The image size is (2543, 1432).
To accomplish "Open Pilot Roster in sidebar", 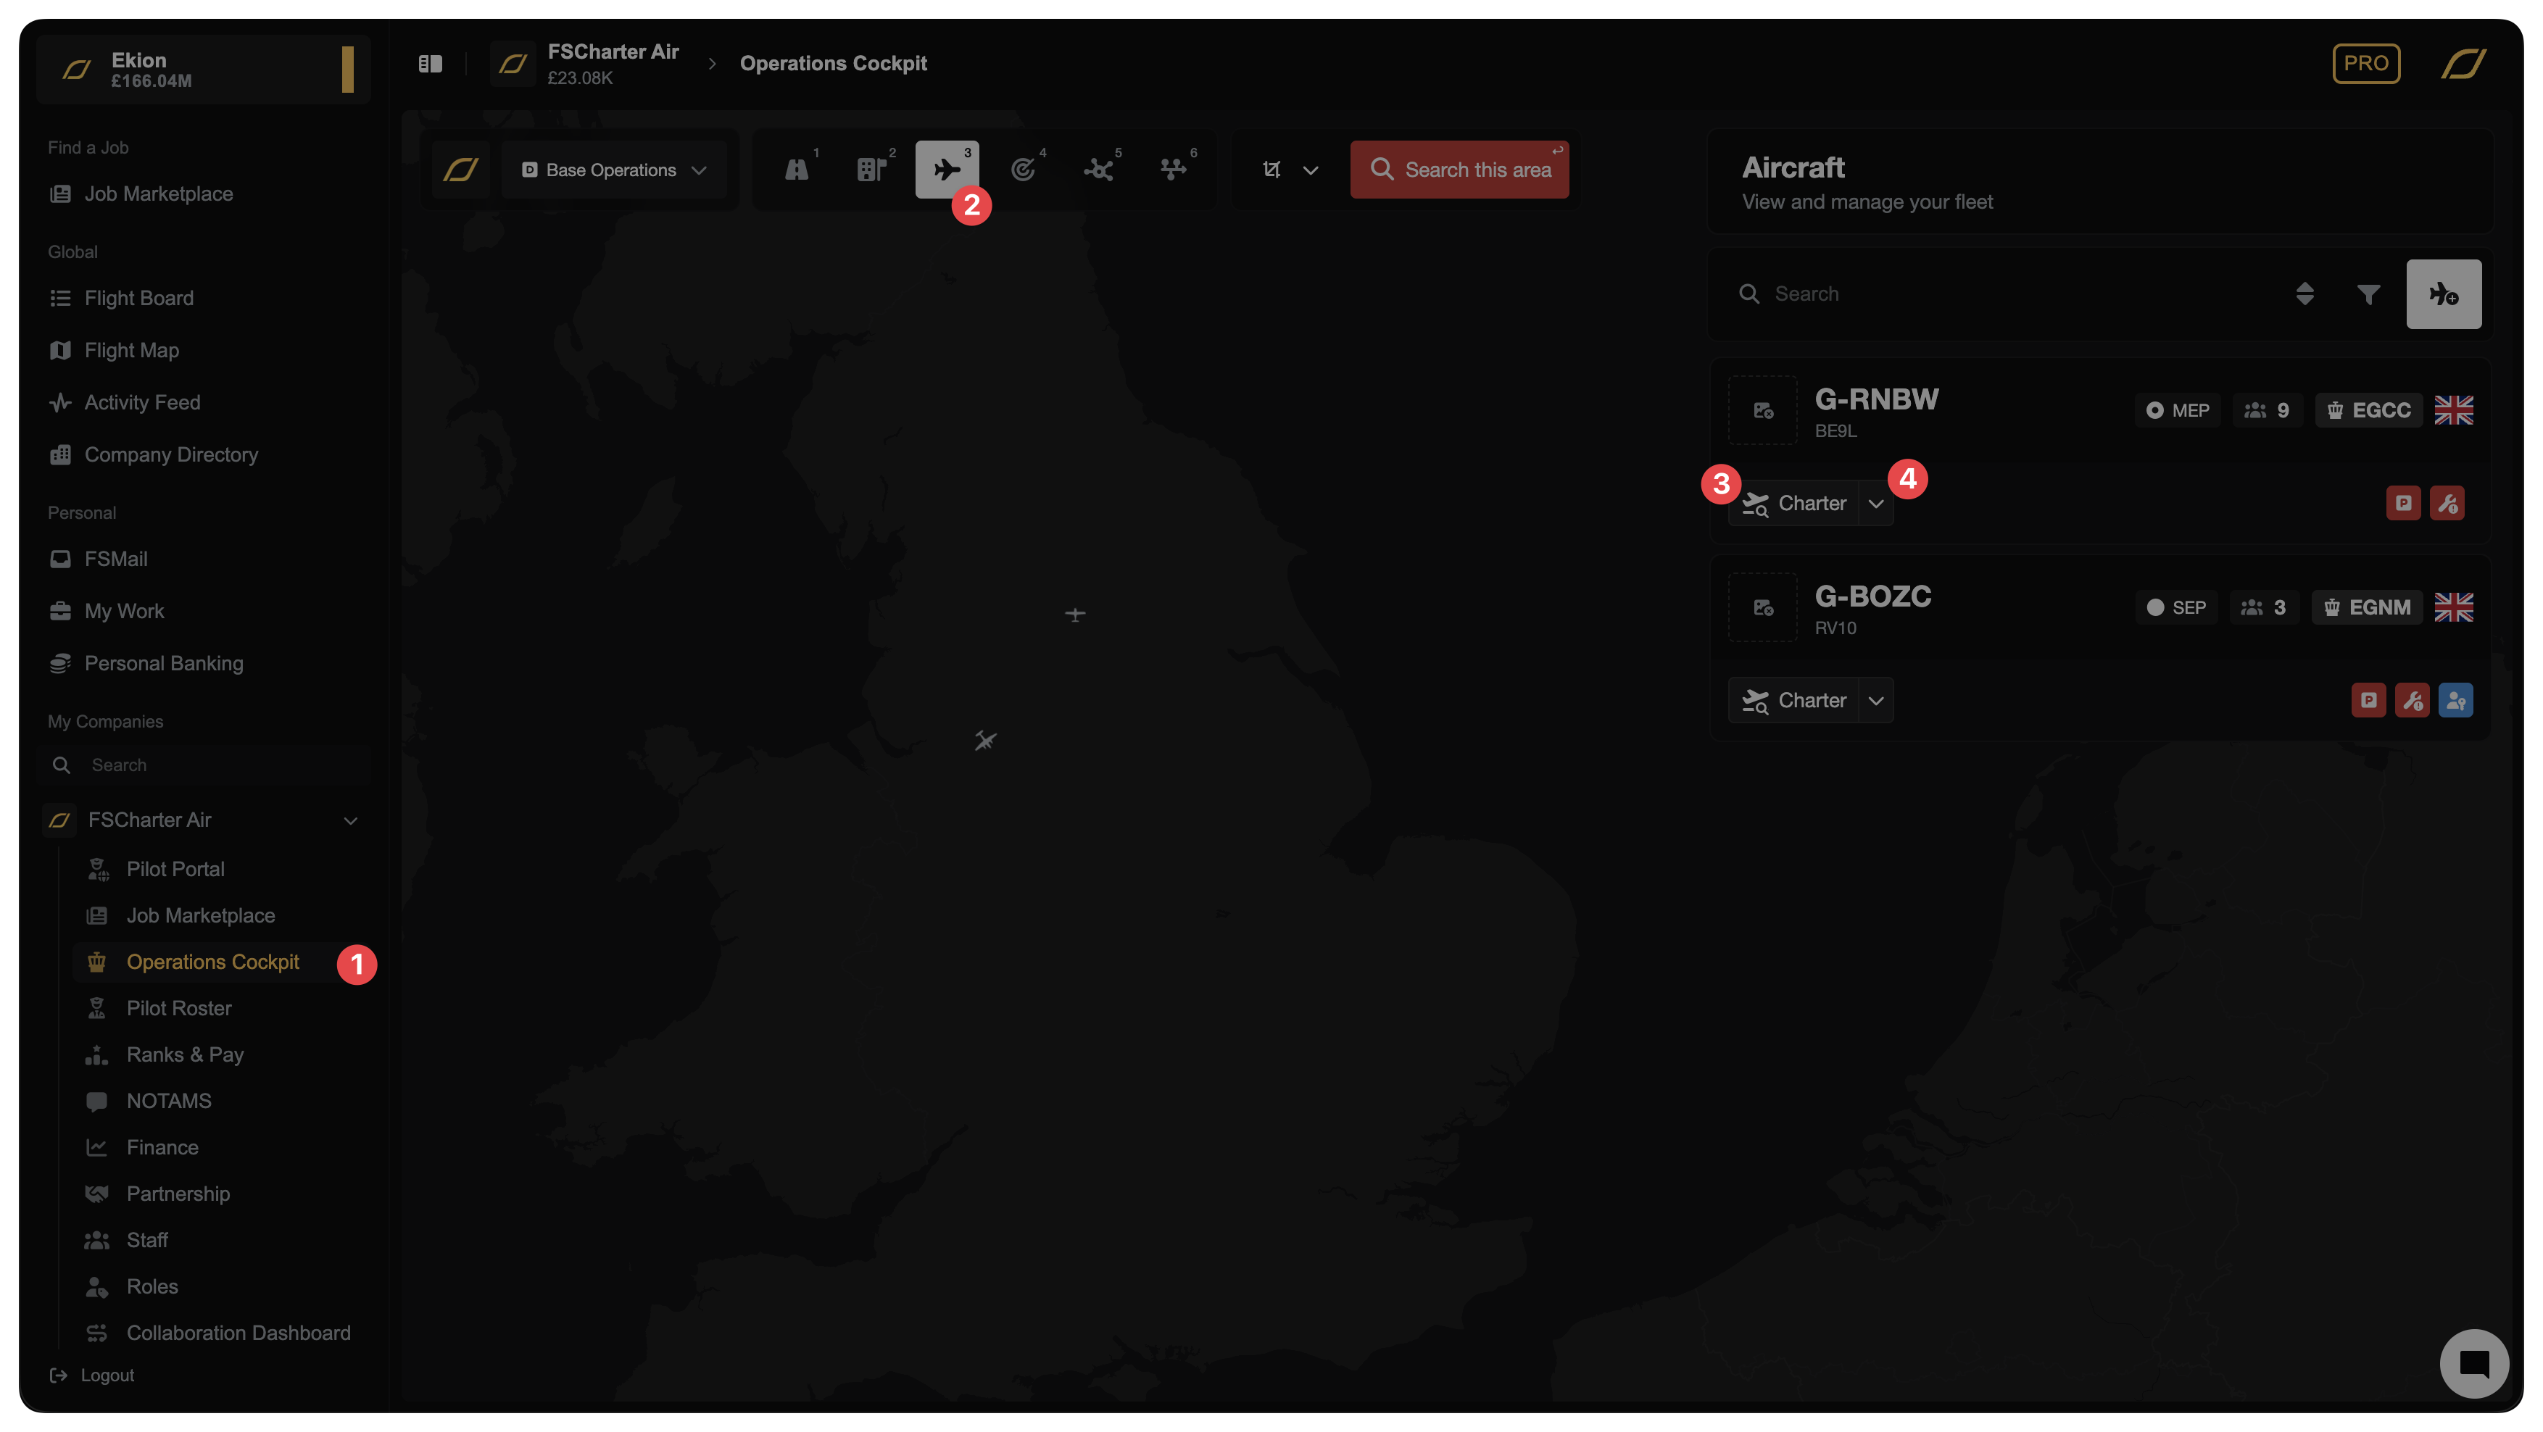I will pyautogui.click(x=178, y=1009).
